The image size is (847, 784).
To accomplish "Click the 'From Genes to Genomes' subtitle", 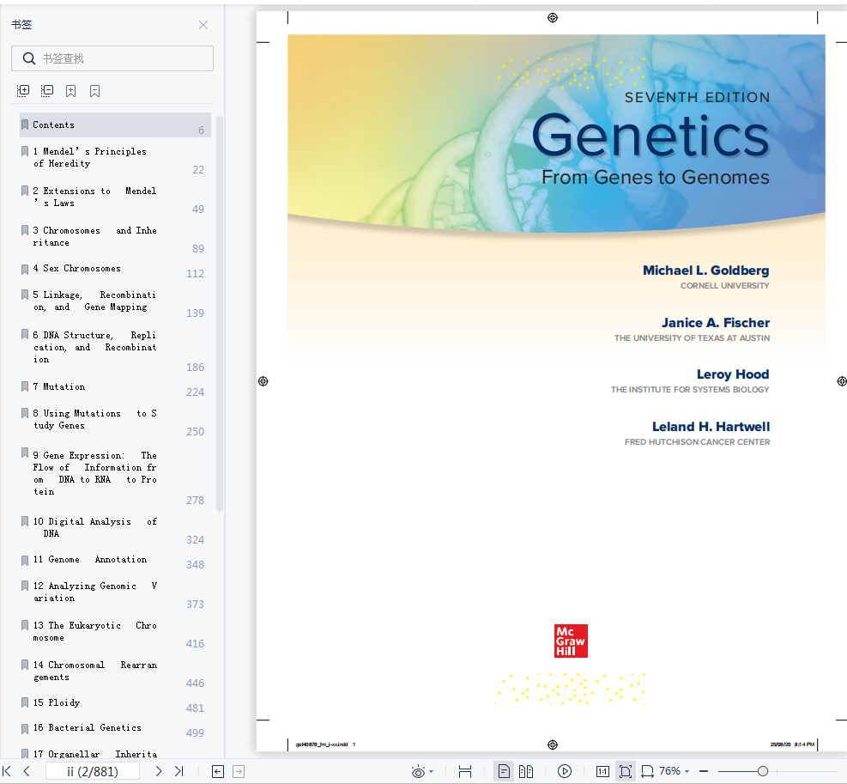I will [x=656, y=178].
